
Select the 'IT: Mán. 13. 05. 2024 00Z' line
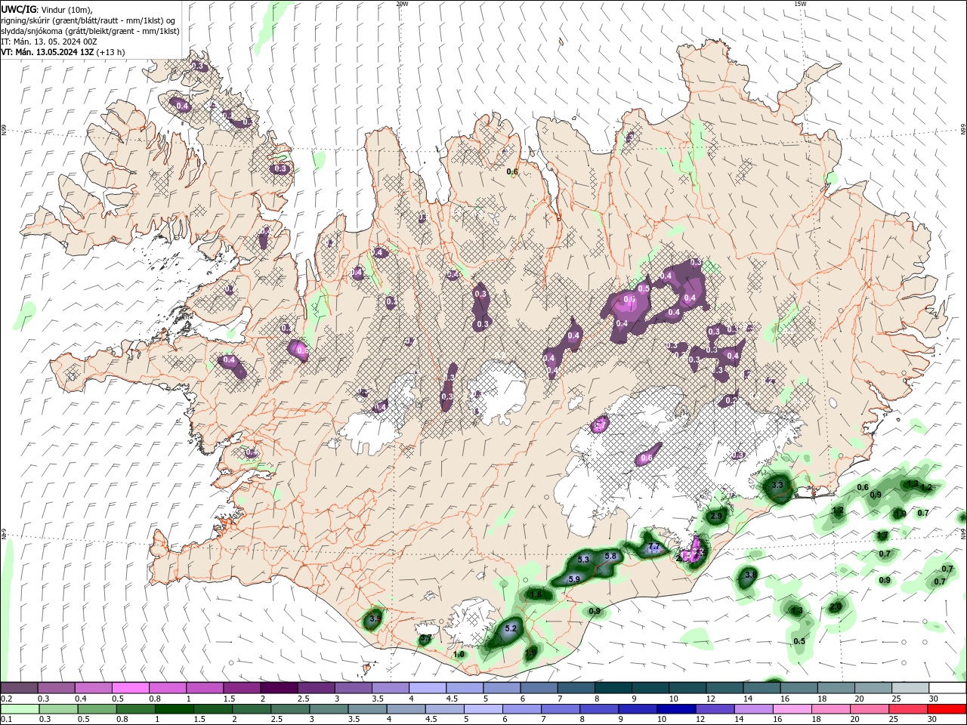(49, 42)
